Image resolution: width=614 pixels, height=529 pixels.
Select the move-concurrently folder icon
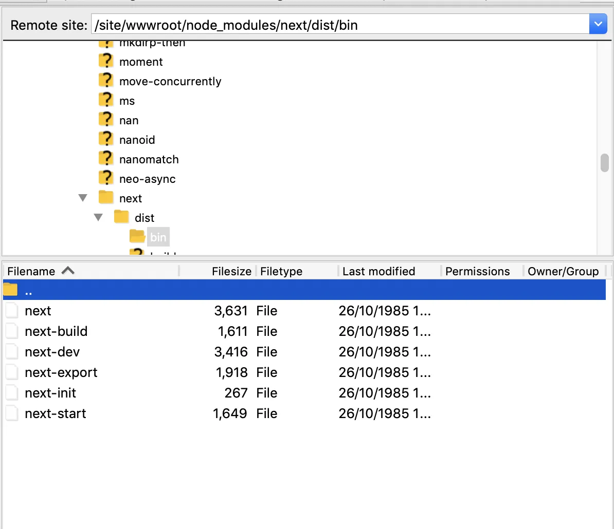point(106,81)
